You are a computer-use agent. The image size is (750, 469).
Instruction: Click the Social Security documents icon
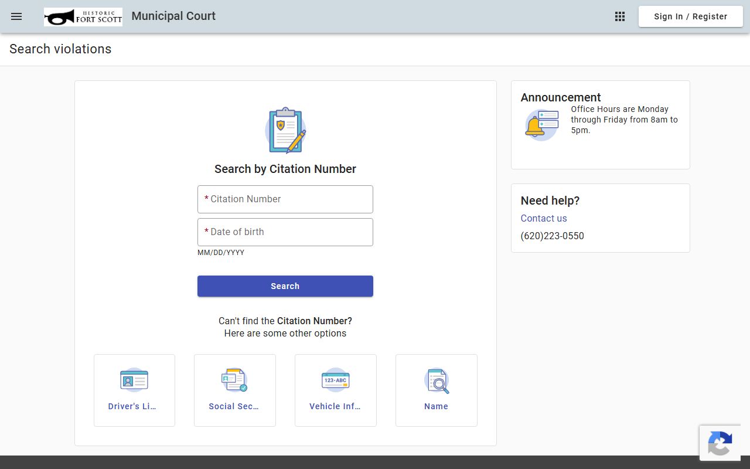click(235, 380)
